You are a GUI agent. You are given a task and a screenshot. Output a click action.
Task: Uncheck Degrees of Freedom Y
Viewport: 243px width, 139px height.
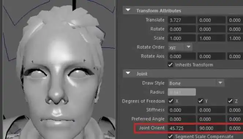pos(201,101)
